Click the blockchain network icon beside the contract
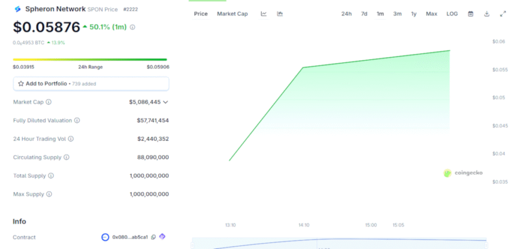 point(105,237)
